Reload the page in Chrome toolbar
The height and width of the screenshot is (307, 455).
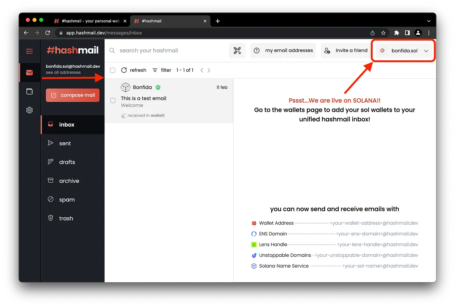[x=48, y=33]
